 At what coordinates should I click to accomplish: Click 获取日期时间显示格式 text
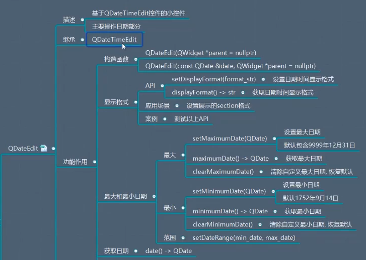(x=282, y=93)
